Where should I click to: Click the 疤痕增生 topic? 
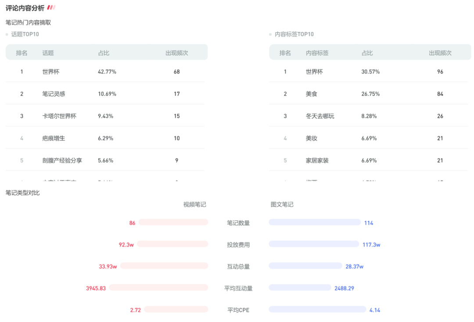[54, 138]
